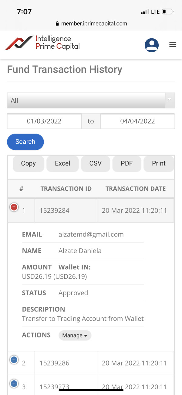Image resolution: width=182 pixels, height=395 pixels.
Task: Expand row 3 with the blue plus icon
Action: tap(14, 384)
